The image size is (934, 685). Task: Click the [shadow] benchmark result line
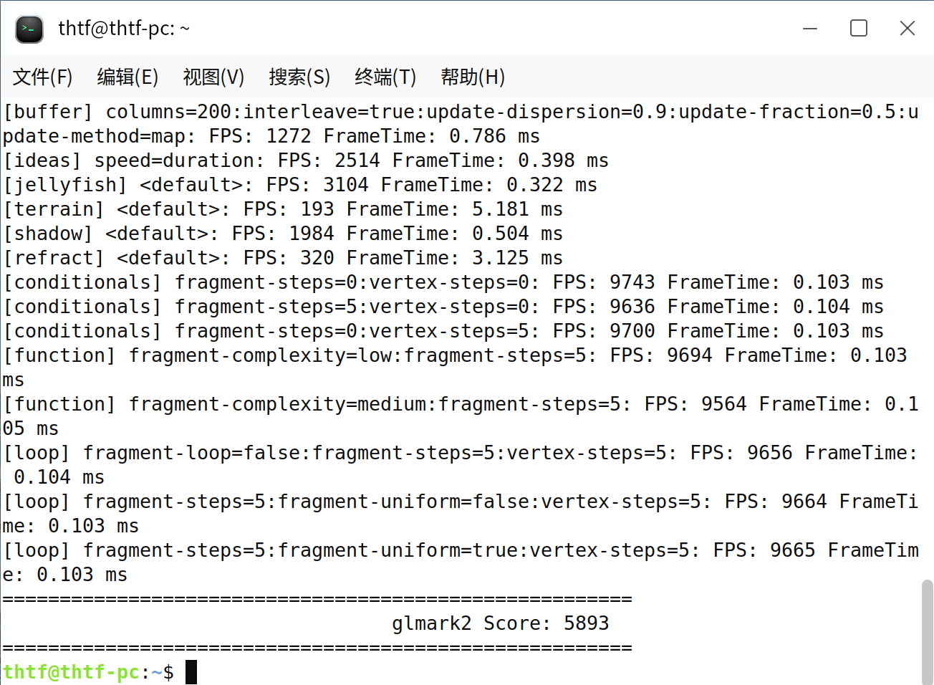pyautogui.click(x=283, y=234)
